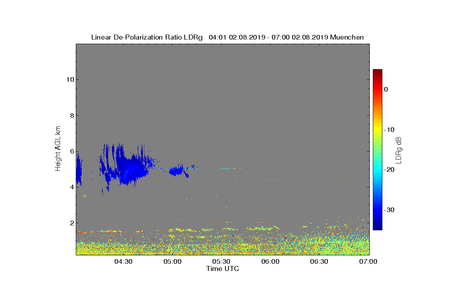
Task: Click the height tick label 6
Action: [72, 151]
